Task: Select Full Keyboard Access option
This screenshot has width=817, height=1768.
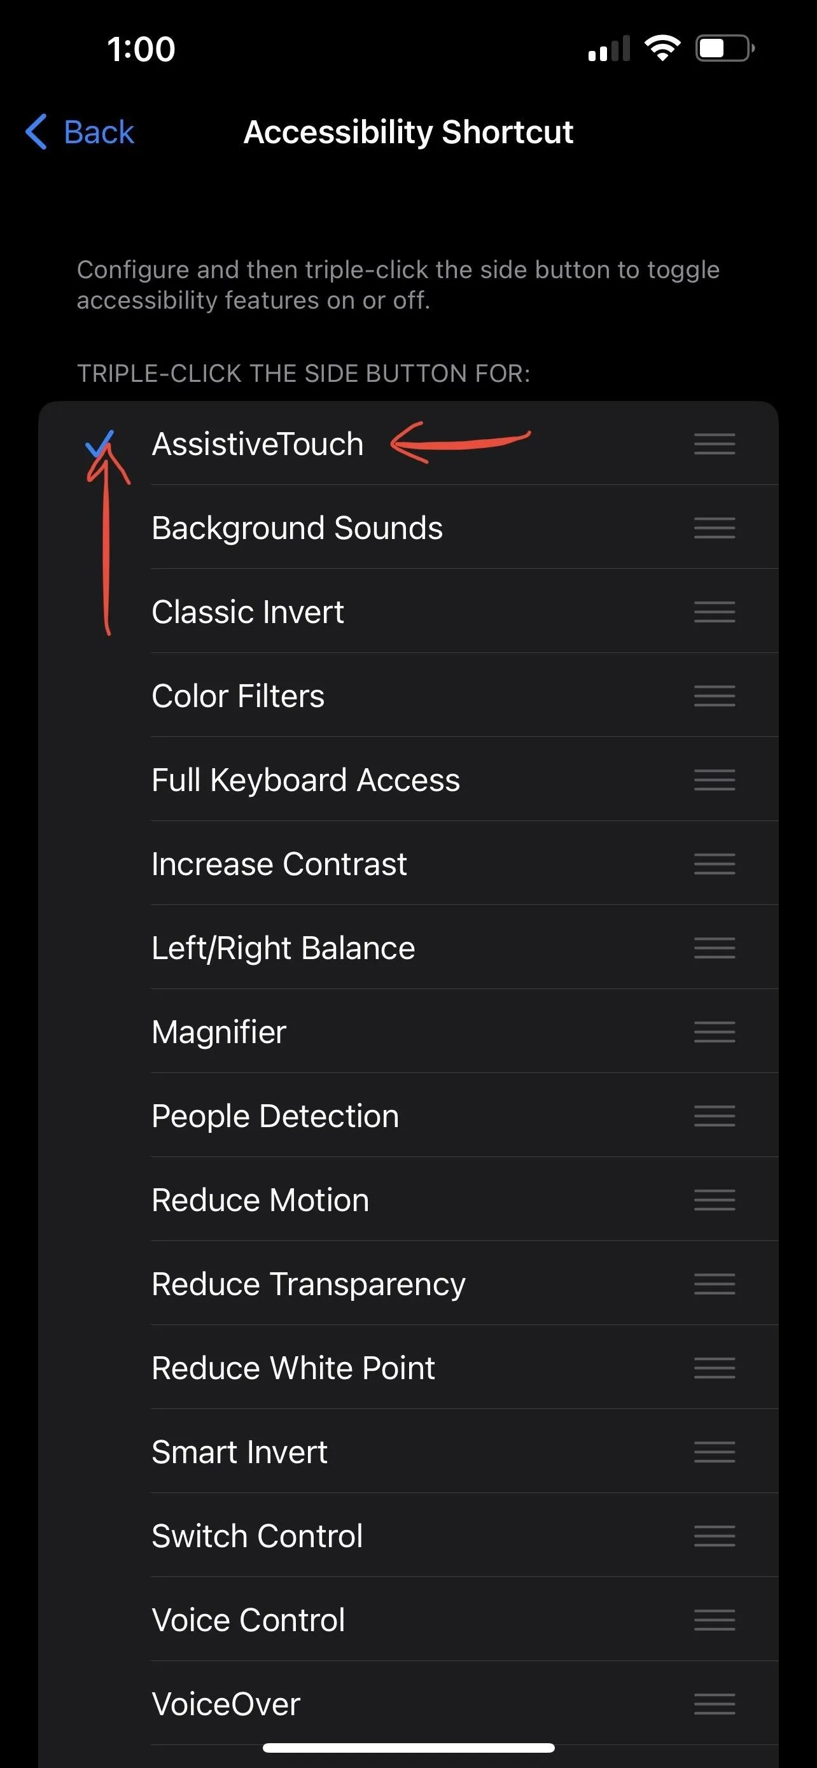Action: (408, 780)
